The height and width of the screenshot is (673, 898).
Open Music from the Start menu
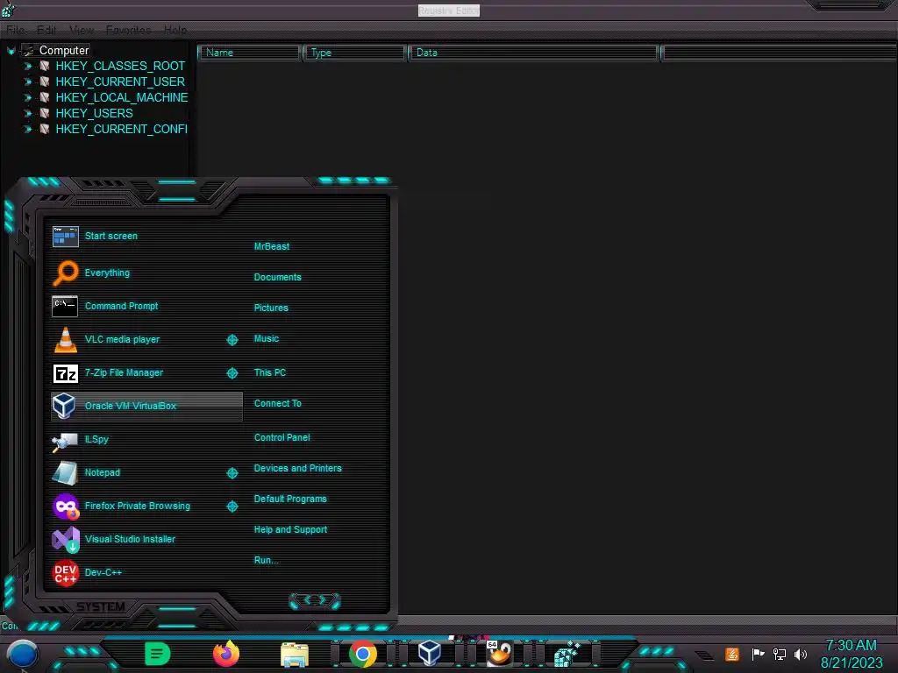click(x=267, y=339)
